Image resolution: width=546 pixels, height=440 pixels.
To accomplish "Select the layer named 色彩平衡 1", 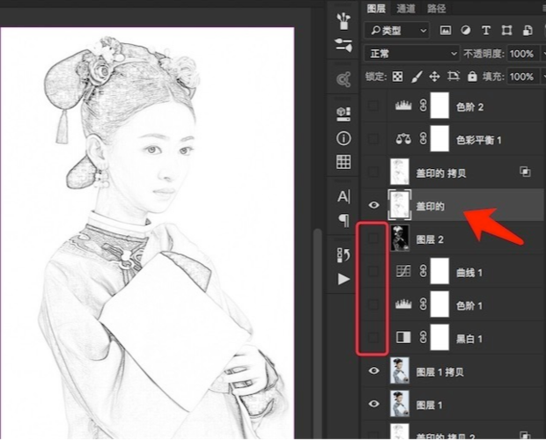I will click(x=453, y=139).
